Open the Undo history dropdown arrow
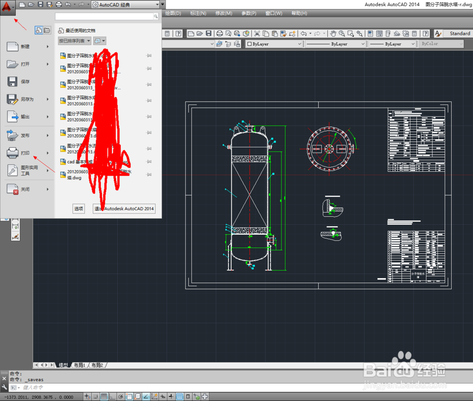 [x=75, y=5]
